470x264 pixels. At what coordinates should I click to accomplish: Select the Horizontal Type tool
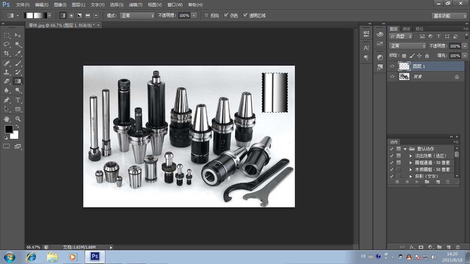tap(18, 100)
